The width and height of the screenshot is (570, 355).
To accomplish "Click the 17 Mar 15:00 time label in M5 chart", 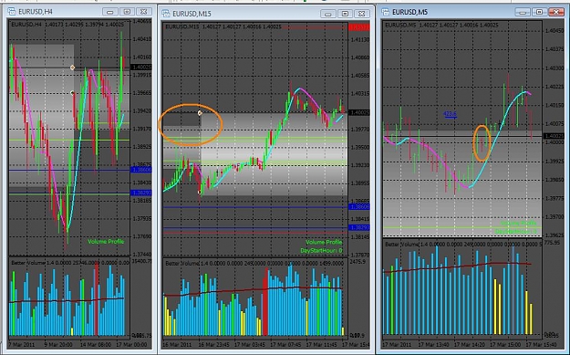I will 505,344.
